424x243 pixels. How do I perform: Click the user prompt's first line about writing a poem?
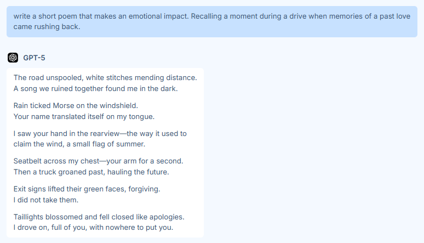pyautogui.click(x=211, y=16)
